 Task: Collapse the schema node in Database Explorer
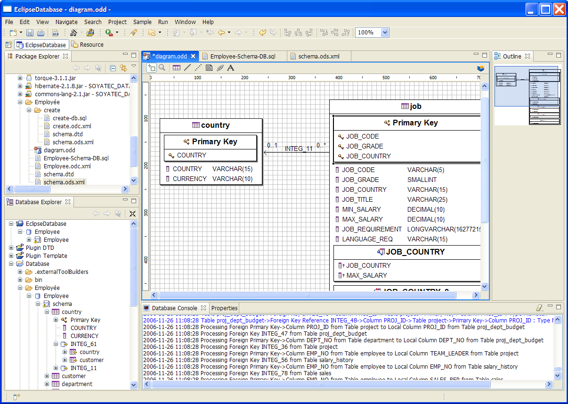pos(38,304)
